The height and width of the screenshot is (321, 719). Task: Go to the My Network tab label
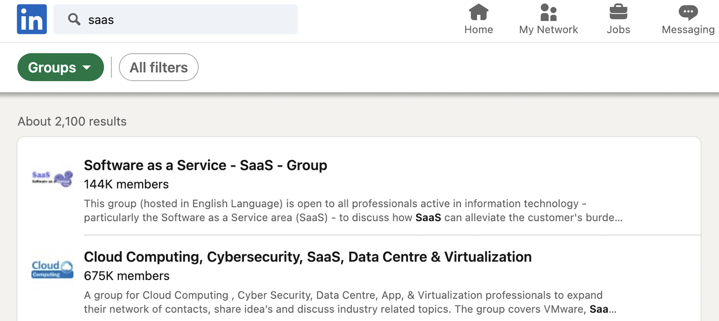tap(548, 30)
